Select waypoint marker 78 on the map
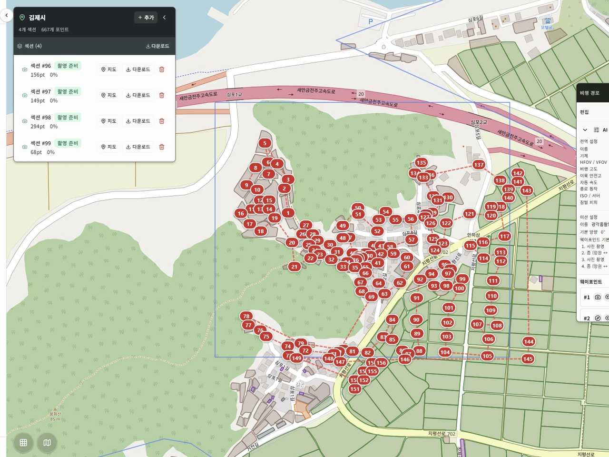This screenshot has height=457, width=609. (x=246, y=316)
